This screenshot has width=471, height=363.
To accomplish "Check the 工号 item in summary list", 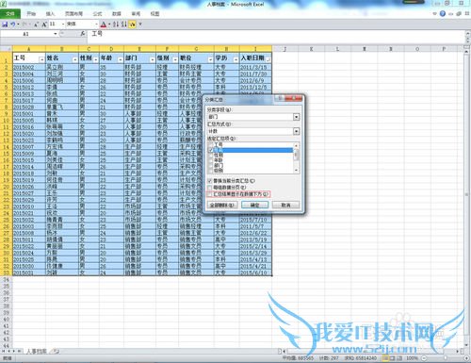I will [211, 144].
